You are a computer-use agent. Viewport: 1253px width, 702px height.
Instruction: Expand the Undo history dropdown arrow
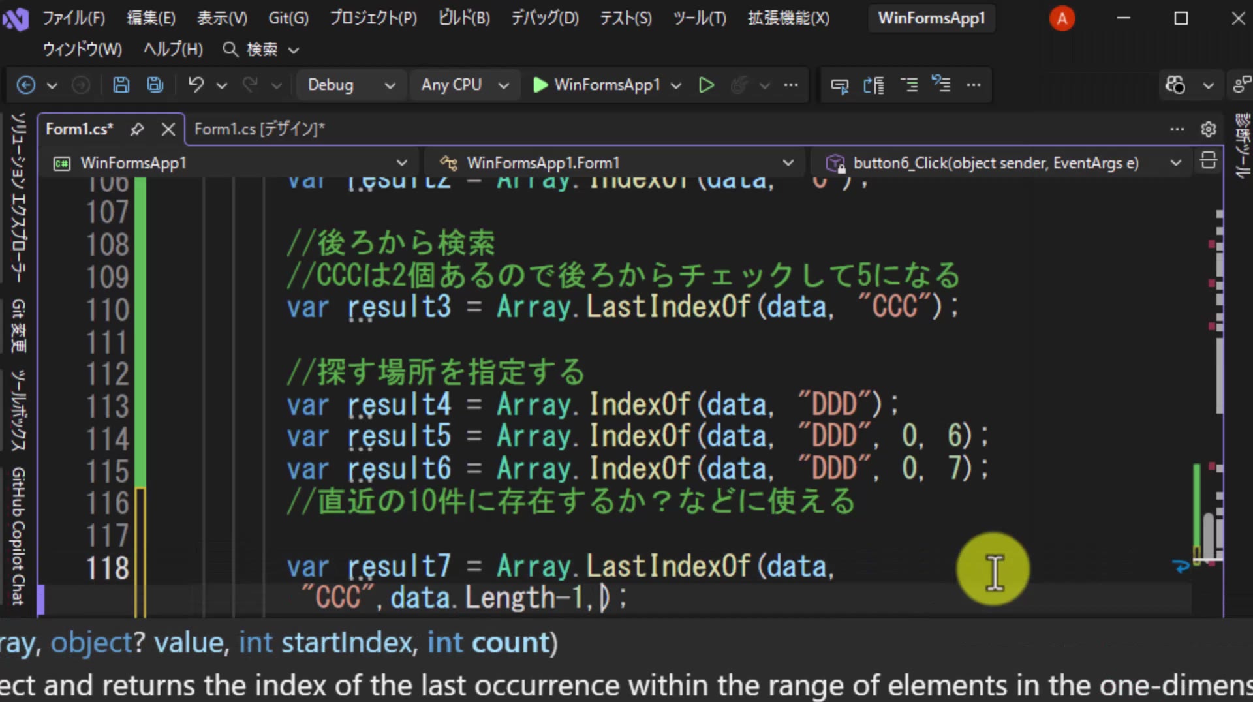(221, 85)
